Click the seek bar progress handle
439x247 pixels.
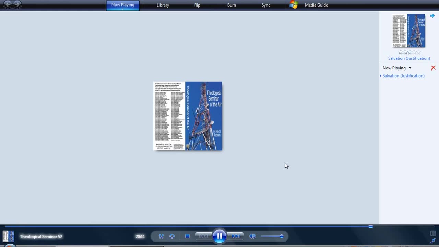pos(371,226)
